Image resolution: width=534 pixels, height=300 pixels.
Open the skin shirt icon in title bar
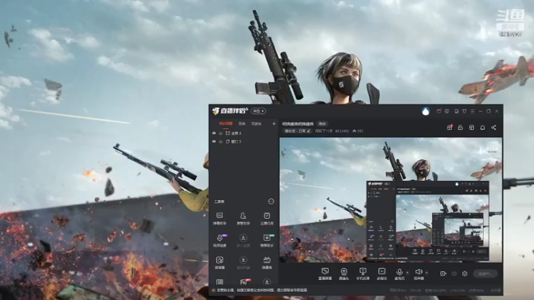(464, 111)
